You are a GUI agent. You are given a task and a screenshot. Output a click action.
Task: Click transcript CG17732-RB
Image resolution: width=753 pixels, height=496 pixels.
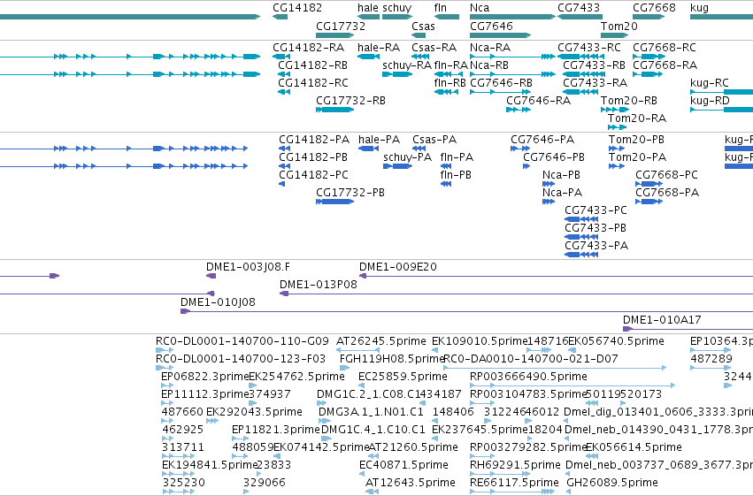pyautogui.click(x=350, y=101)
